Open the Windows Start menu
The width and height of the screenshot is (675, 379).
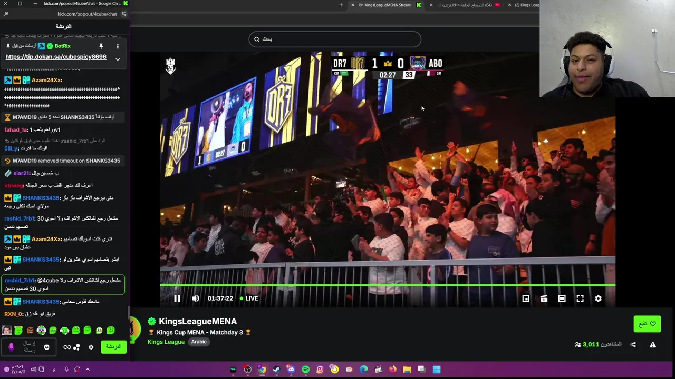click(437, 370)
